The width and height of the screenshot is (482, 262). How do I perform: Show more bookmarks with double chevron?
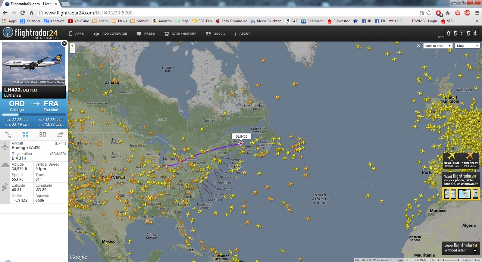coord(477,21)
